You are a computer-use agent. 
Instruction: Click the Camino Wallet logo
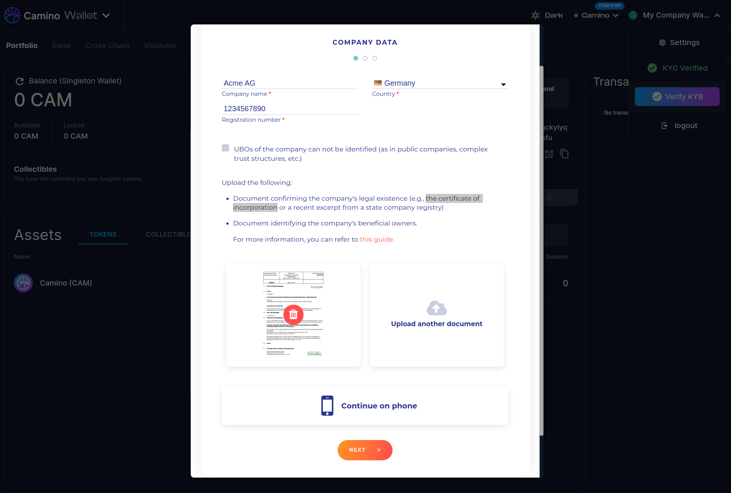12,15
